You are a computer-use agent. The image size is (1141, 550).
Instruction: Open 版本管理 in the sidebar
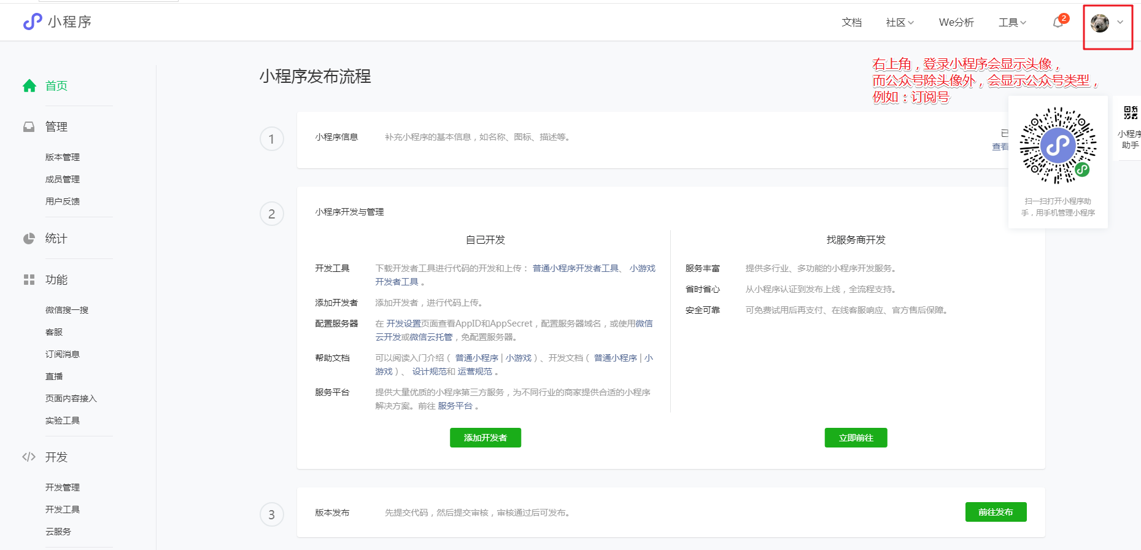tap(63, 157)
